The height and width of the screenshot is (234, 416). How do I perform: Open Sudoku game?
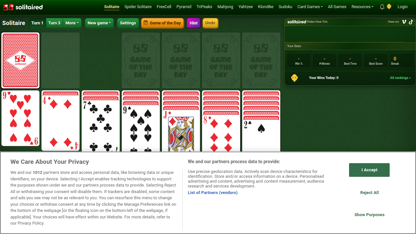[285, 7]
